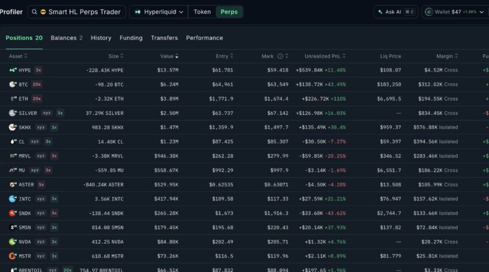Switch to Token view
The height and width of the screenshot is (272, 489).
(x=202, y=12)
